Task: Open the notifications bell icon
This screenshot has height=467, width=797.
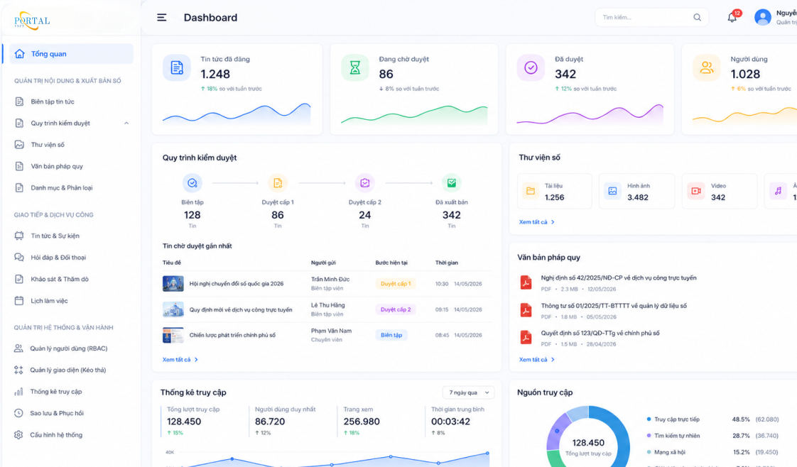Action: point(732,18)
